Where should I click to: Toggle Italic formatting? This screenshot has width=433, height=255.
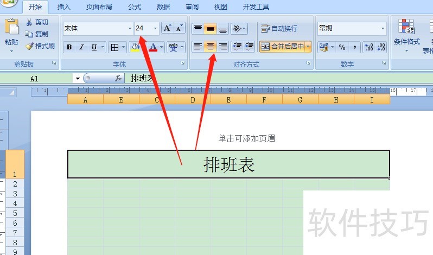coord(81,47)
